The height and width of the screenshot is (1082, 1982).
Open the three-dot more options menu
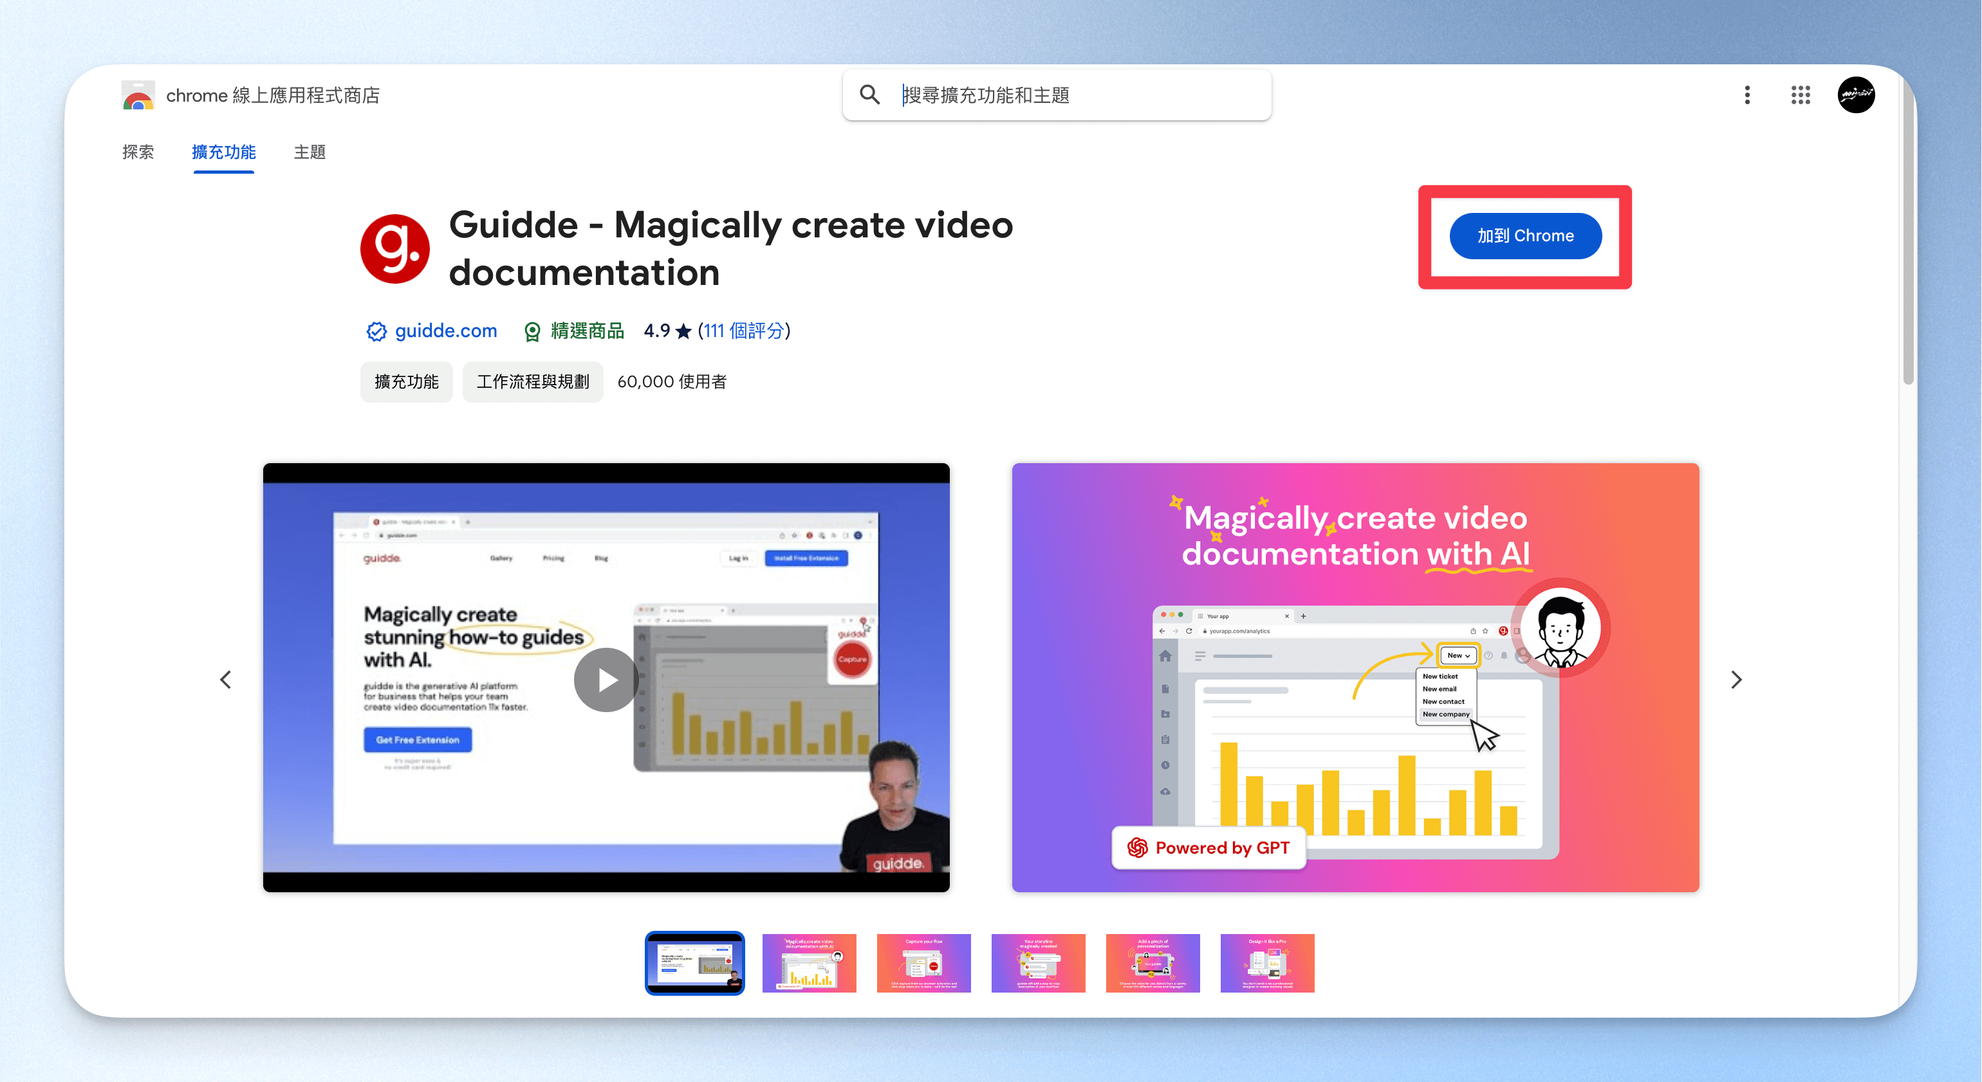click(x=1746, y=95)
